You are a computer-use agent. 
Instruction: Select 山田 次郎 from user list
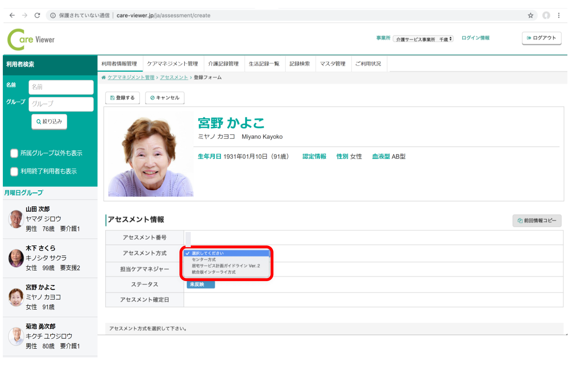49,219
